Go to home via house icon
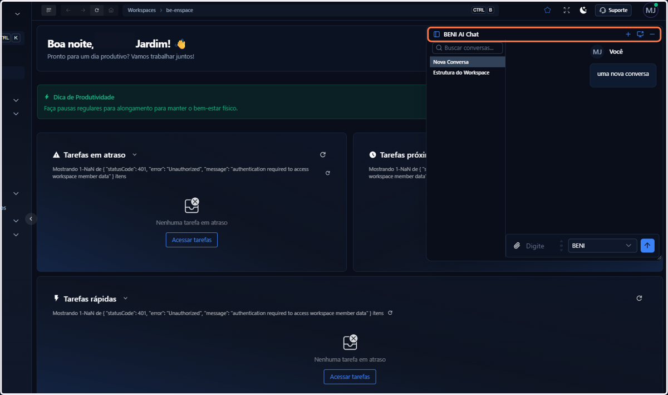This screenshot has height=395, width=668. (x=111, y=10)
